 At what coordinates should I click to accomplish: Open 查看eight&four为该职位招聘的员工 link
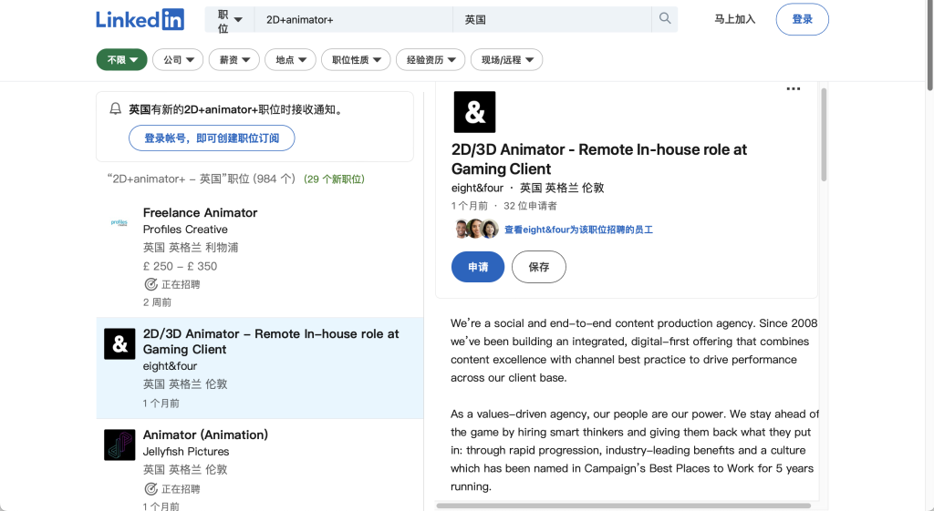coord(578,230)
